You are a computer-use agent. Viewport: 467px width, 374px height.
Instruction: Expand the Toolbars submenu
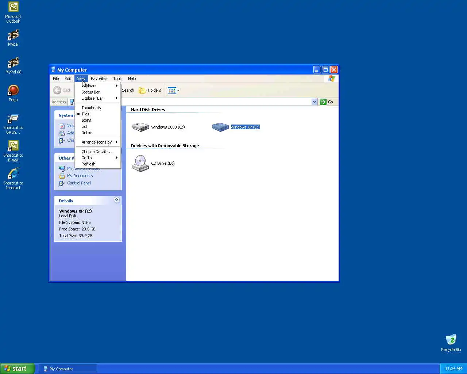[x=98, y=86]
